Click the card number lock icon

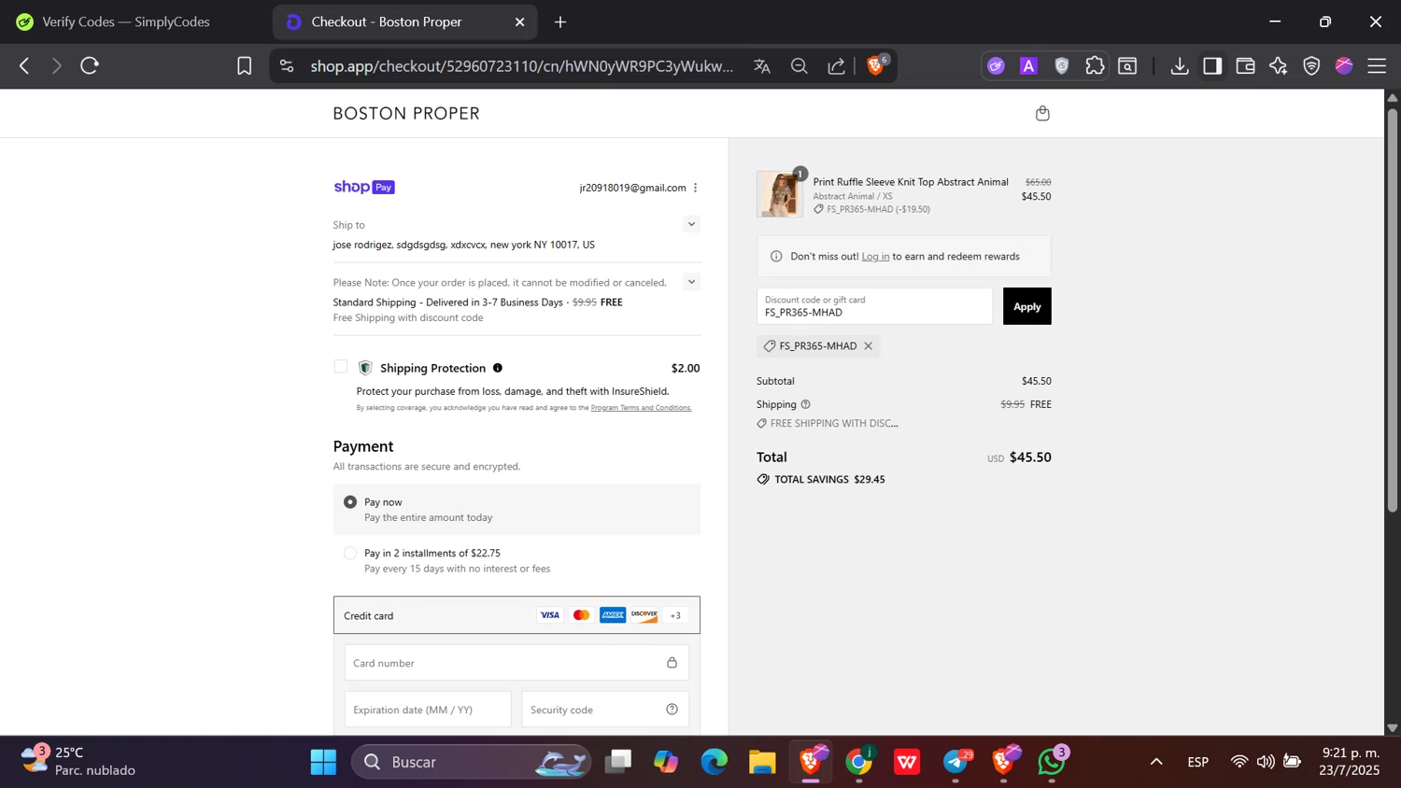tap(672, 663)
